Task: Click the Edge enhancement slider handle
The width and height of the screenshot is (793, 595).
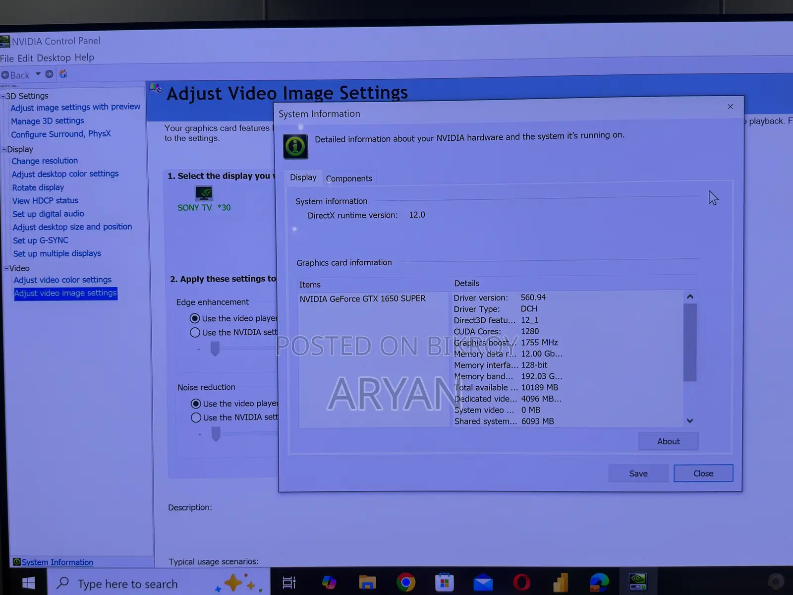Action: (215, 349)
